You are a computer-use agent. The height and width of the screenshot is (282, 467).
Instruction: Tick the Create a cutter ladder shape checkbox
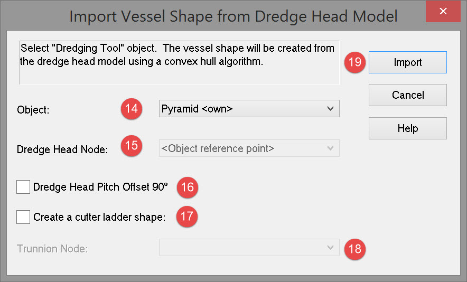point(23,217)
